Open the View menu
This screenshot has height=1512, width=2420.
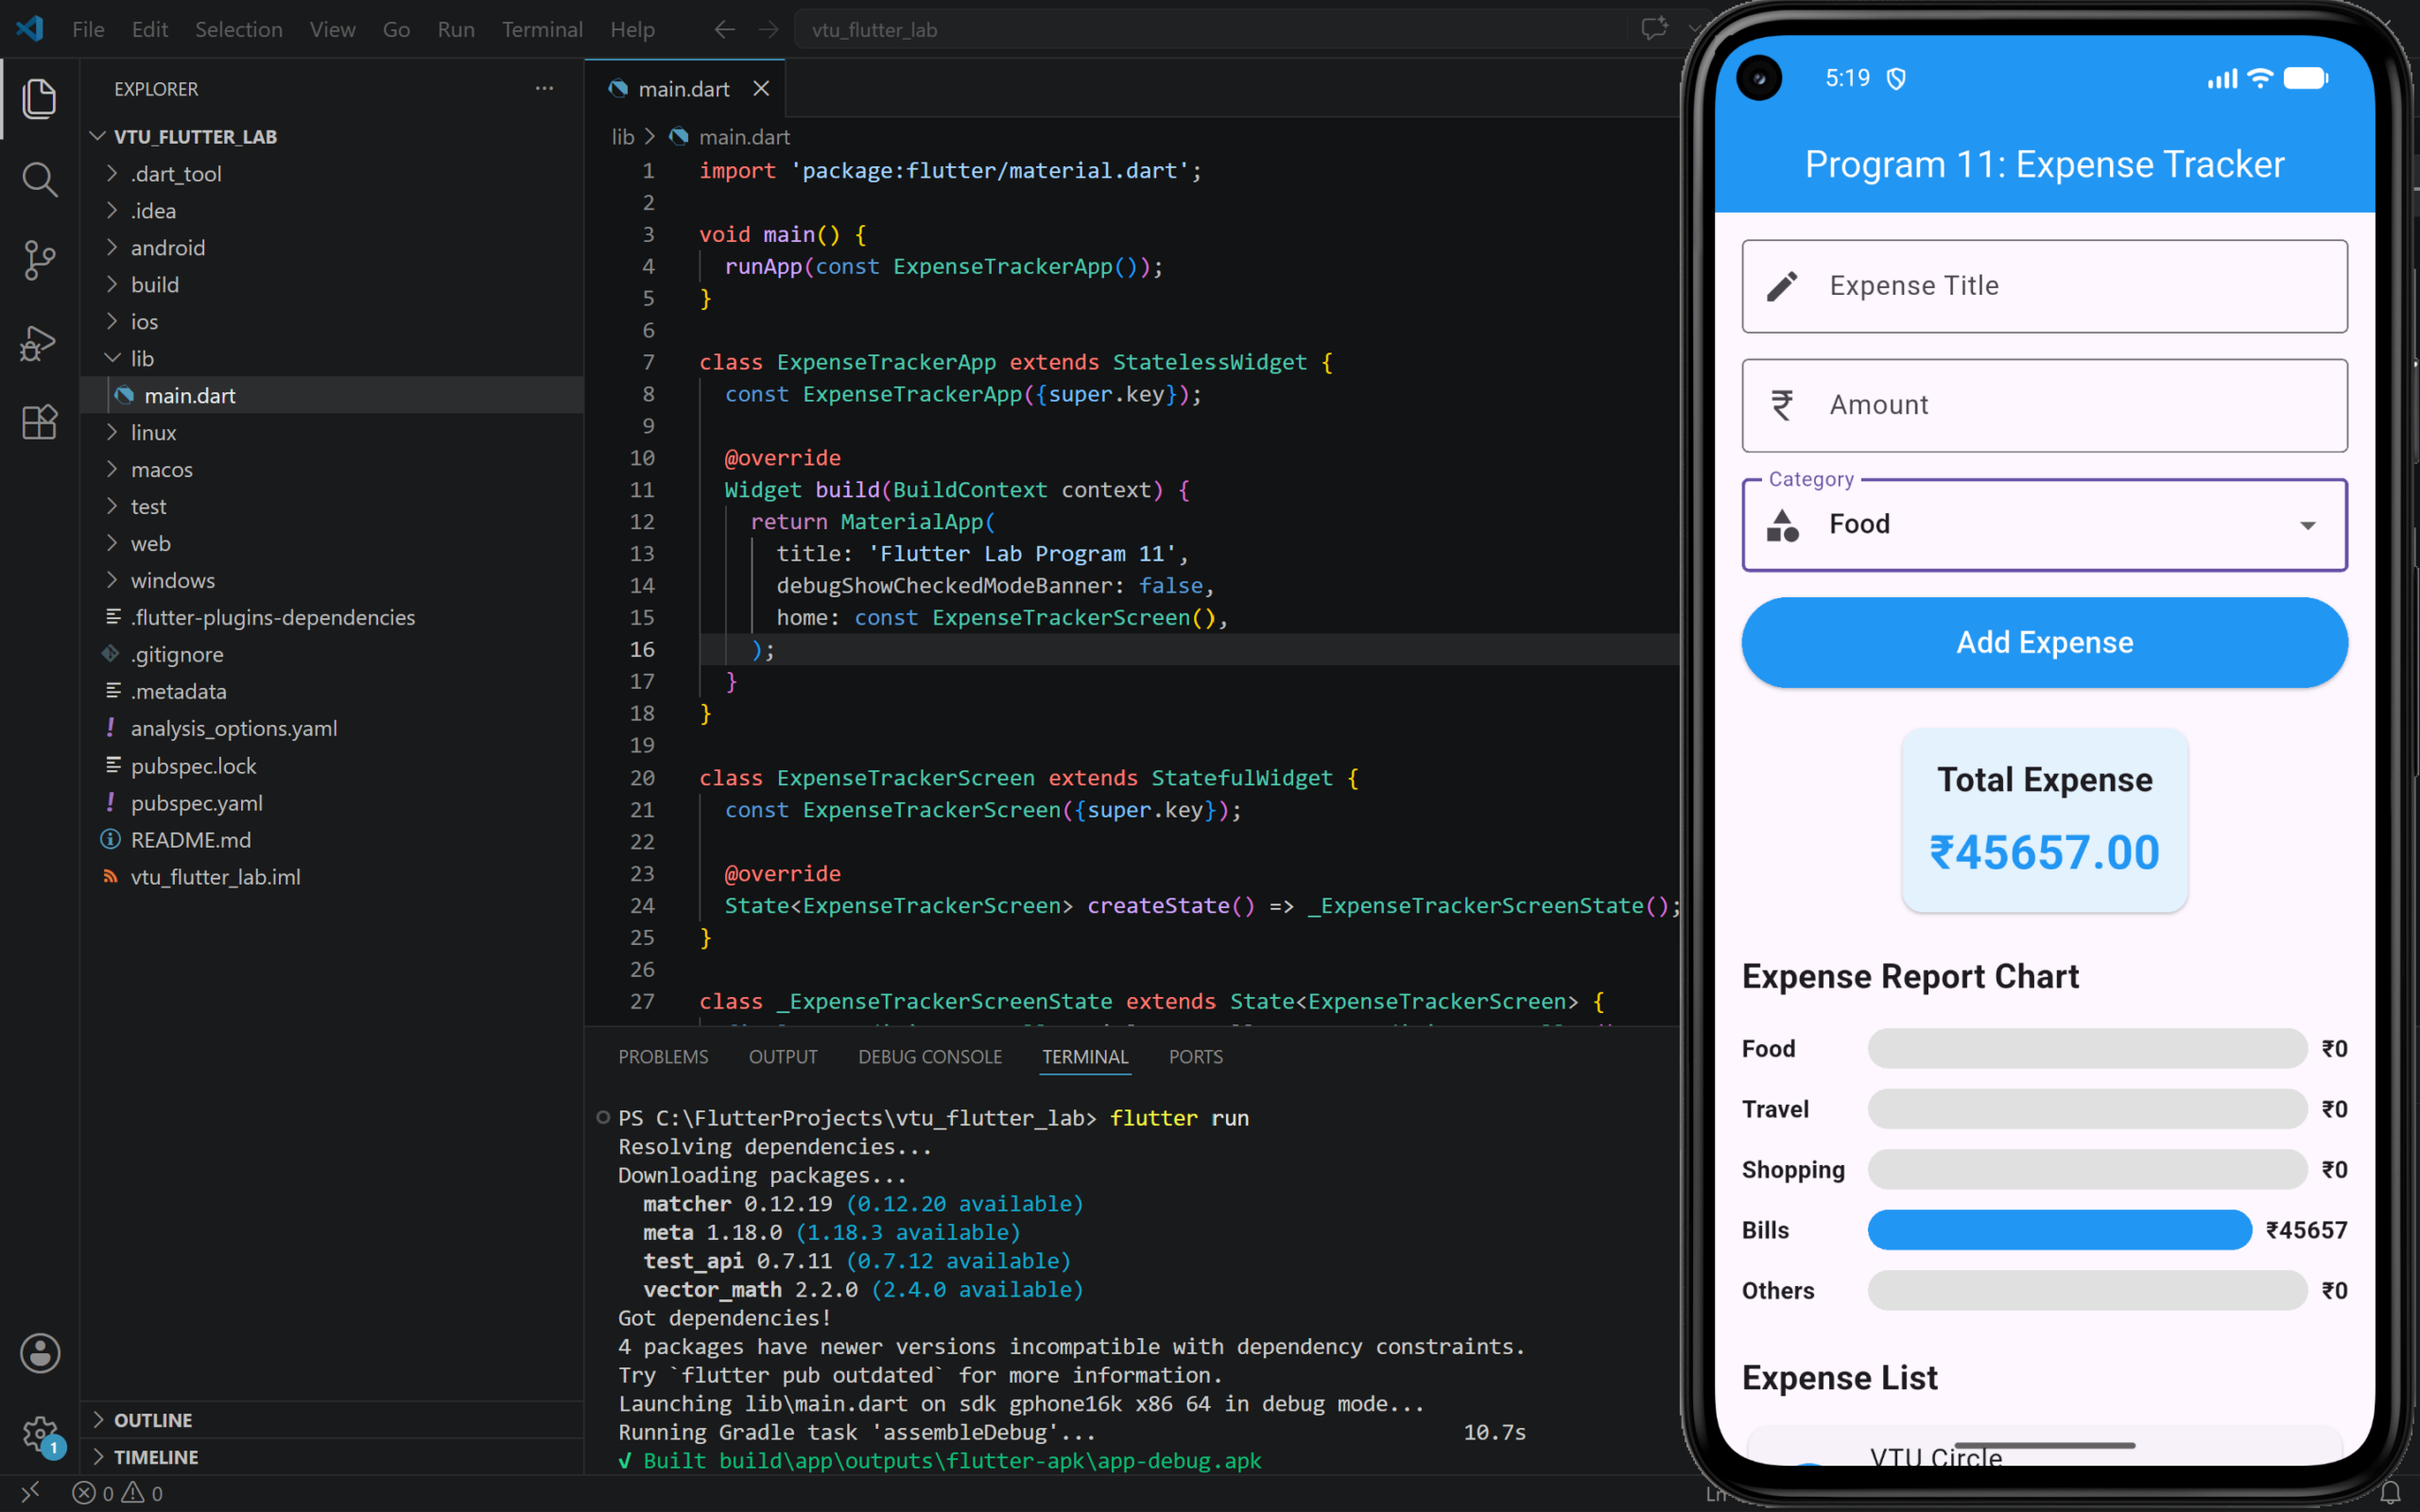(x=332, y=30)
